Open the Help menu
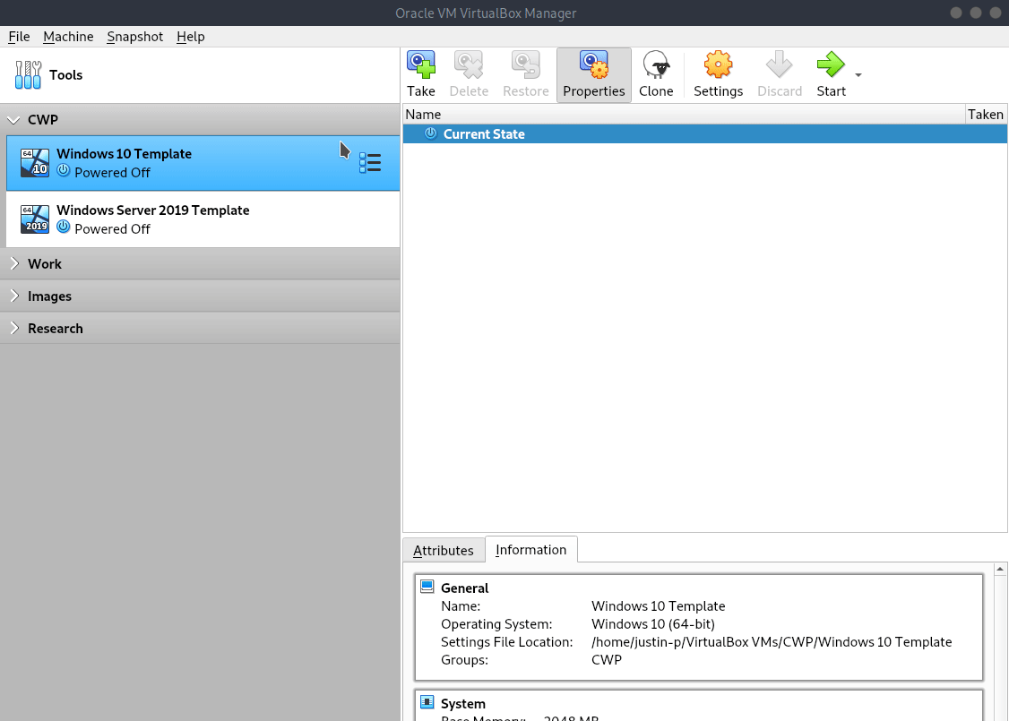Viewport: 1009px width, 721px height. (x=191, y=37)
